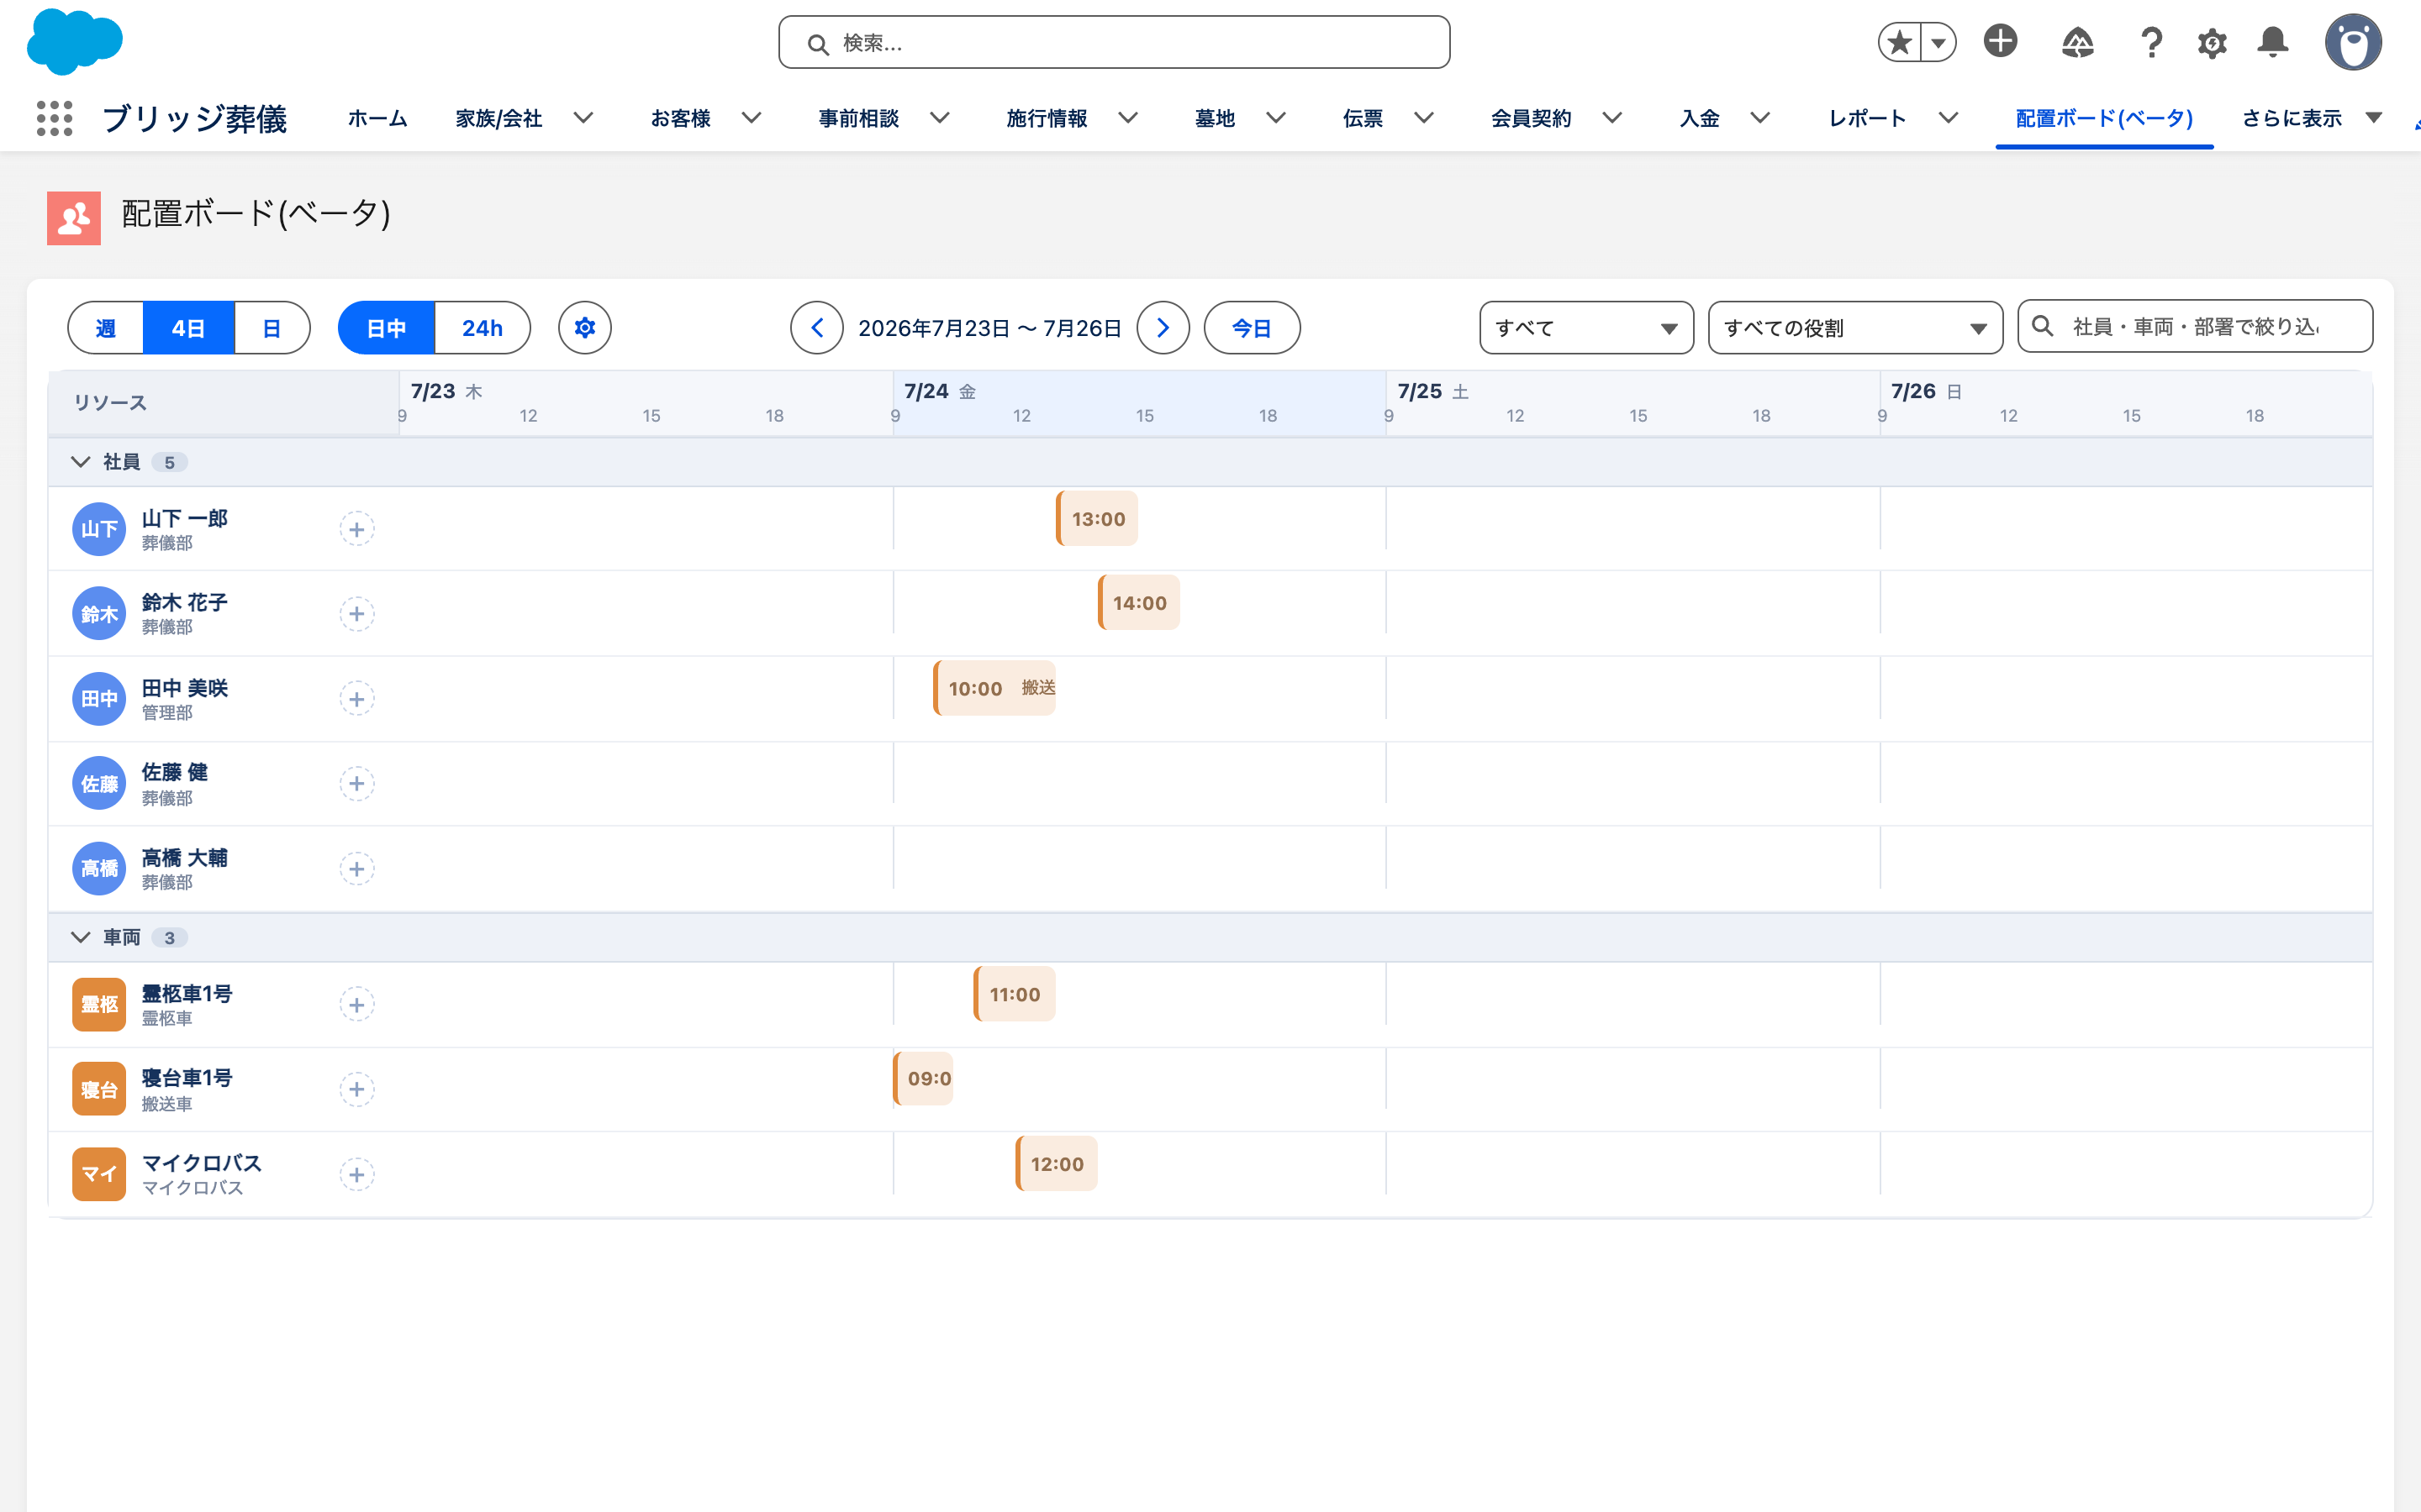The height and width of the screenshot is (1512, 2421).
Task: Switch view to single 日 (day)
Action: click(x=272, y=328)
